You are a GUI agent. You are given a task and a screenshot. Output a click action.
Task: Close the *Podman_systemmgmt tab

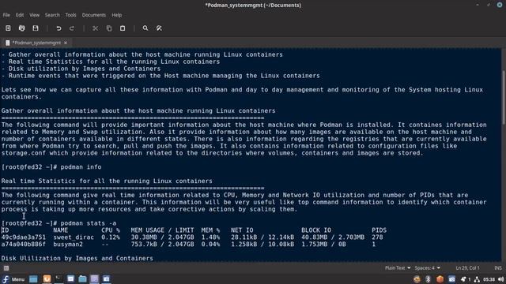[66, 43]
